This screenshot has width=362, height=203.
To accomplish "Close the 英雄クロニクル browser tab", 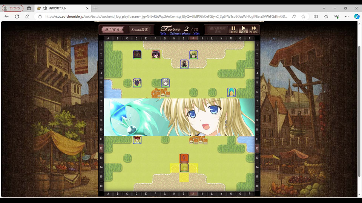I will click(87, 8).
